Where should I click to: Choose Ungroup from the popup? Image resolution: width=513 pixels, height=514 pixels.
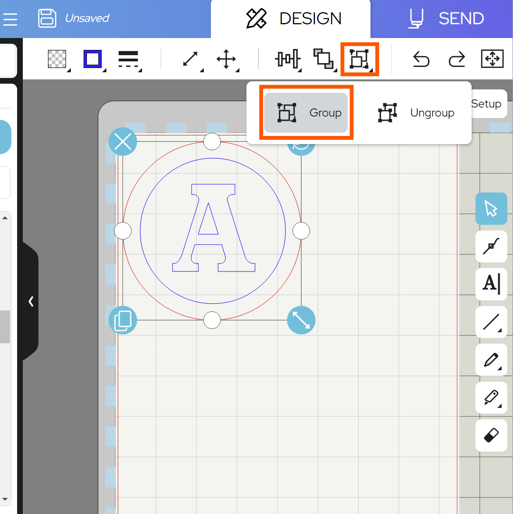click(416, 113)
